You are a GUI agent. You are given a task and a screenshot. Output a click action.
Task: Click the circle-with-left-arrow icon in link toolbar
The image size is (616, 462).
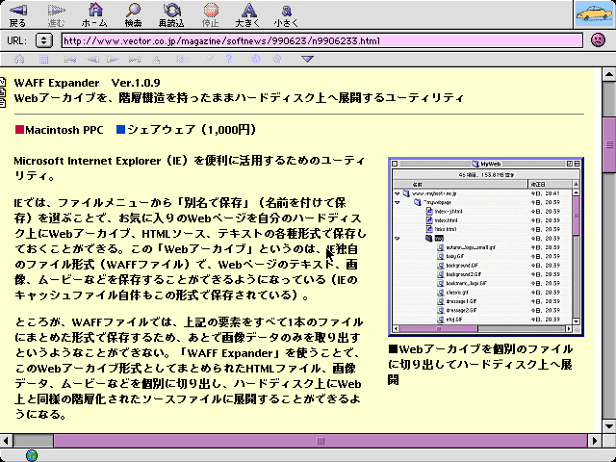click(x=113, y=60)
